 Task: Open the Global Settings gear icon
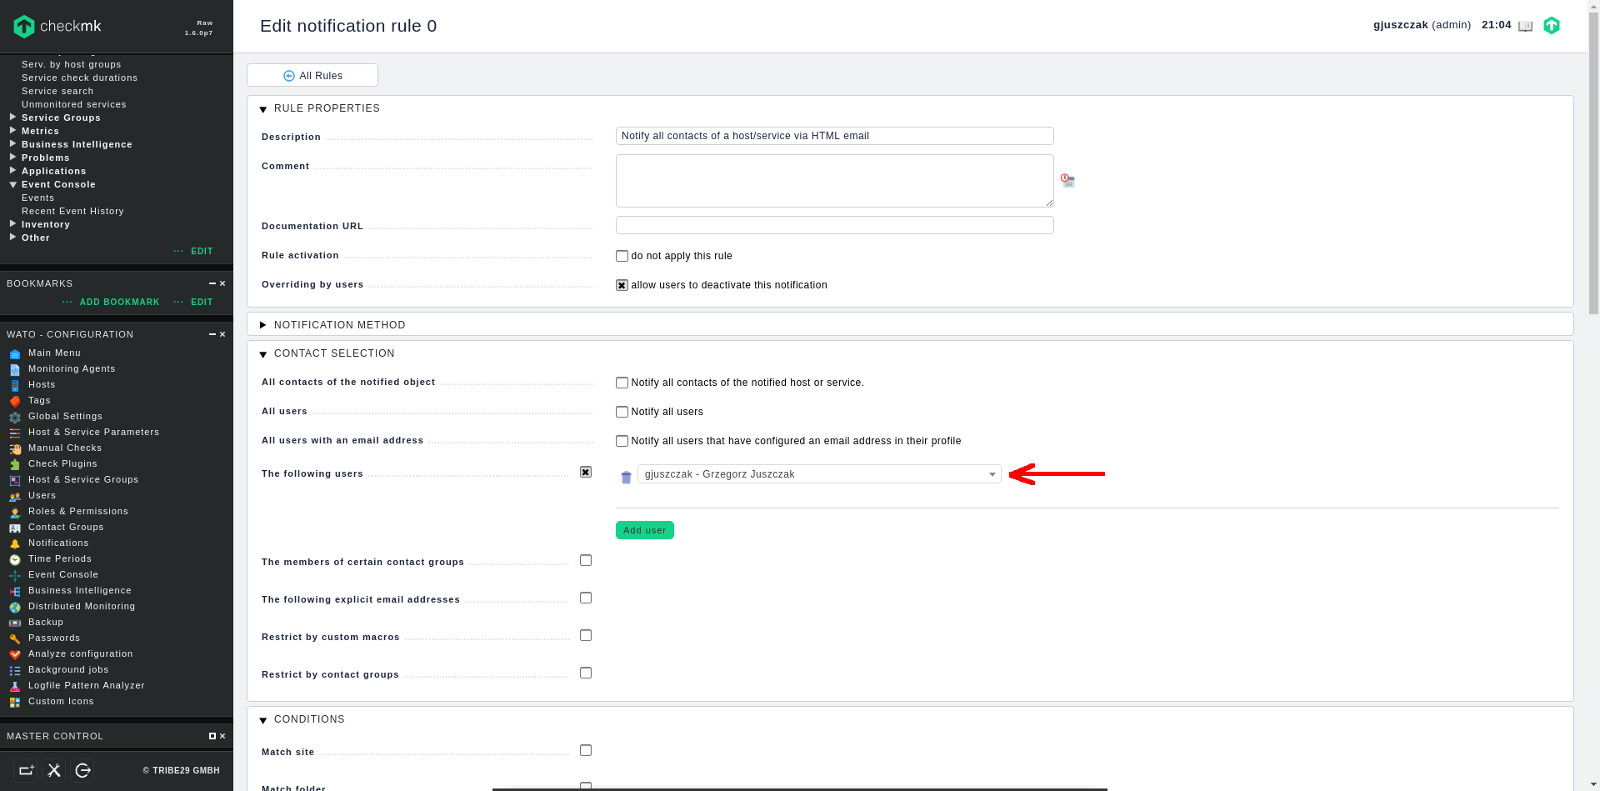(x=15, y=417)
